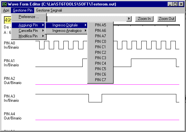The height and width of the screenshot is (132, 186).
Task: Click the yellow time value field
Action: [8, 20]
